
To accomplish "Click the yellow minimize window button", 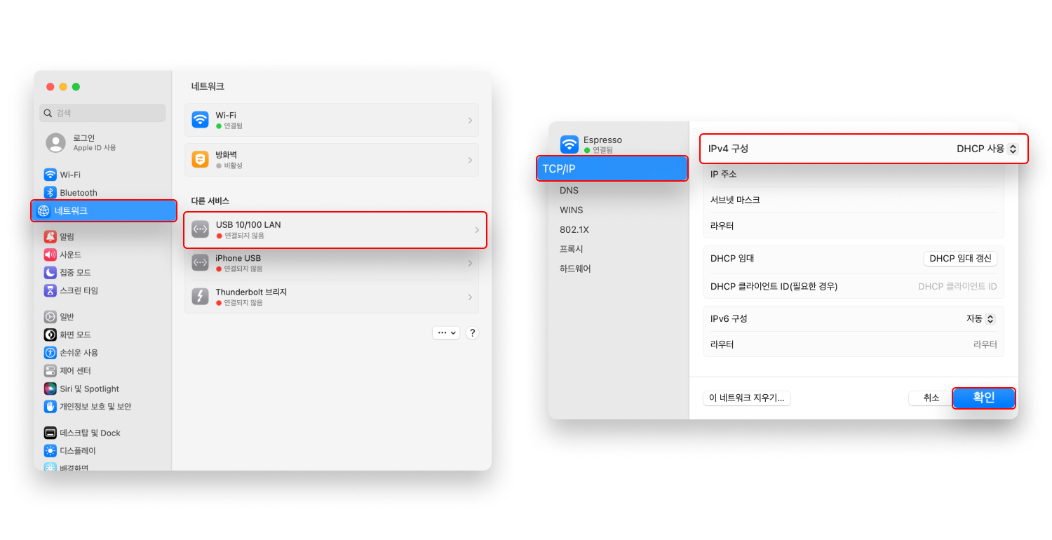I will (x=63, y=87).
